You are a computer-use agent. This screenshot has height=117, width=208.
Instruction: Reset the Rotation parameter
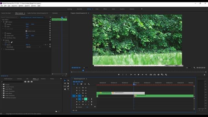tap(50, 33)
